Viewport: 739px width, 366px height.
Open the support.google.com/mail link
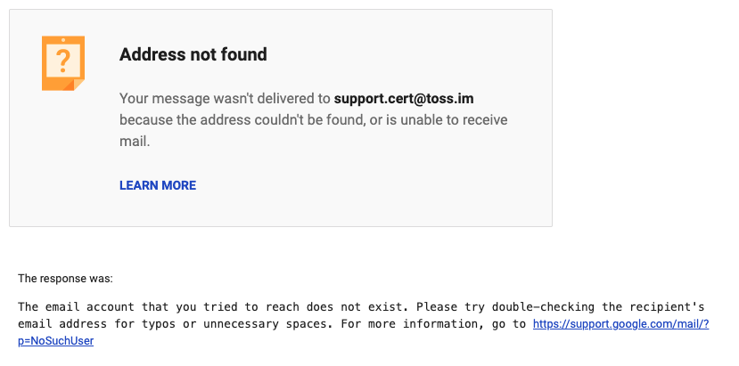tap(620, 324)
